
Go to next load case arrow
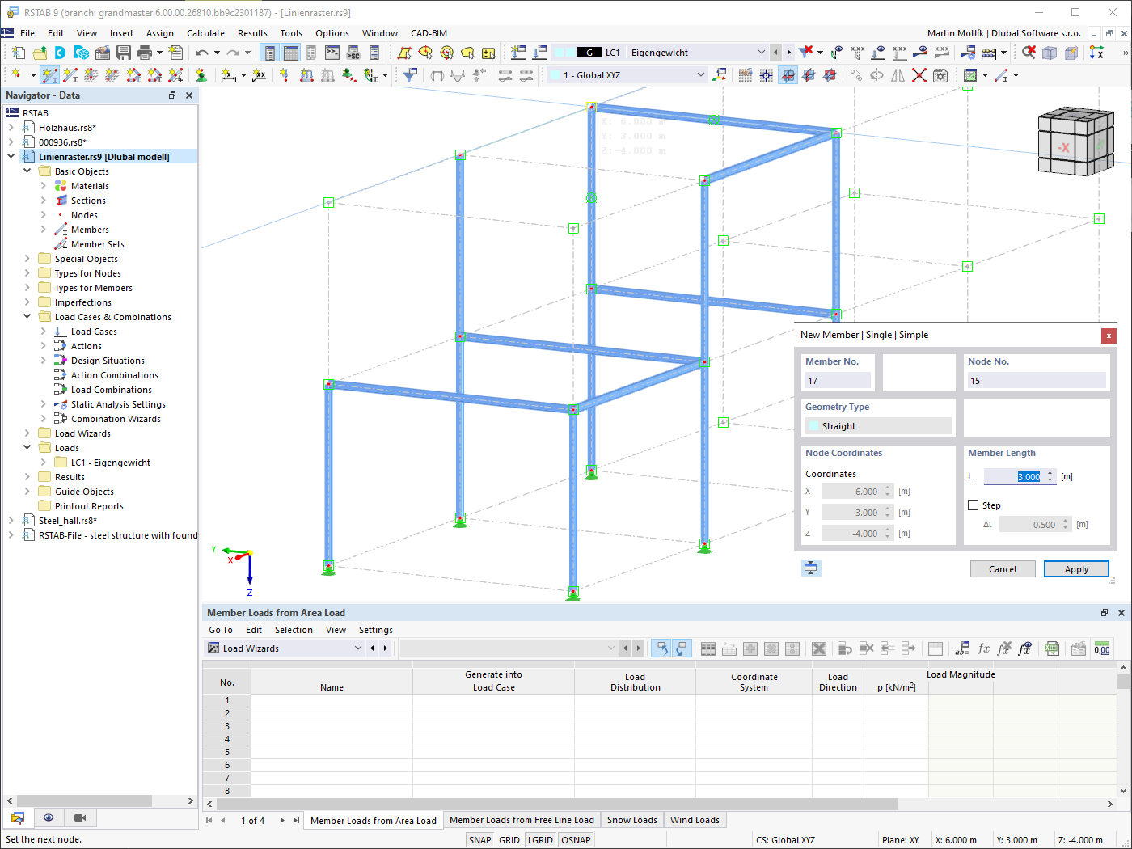point(788,53)
